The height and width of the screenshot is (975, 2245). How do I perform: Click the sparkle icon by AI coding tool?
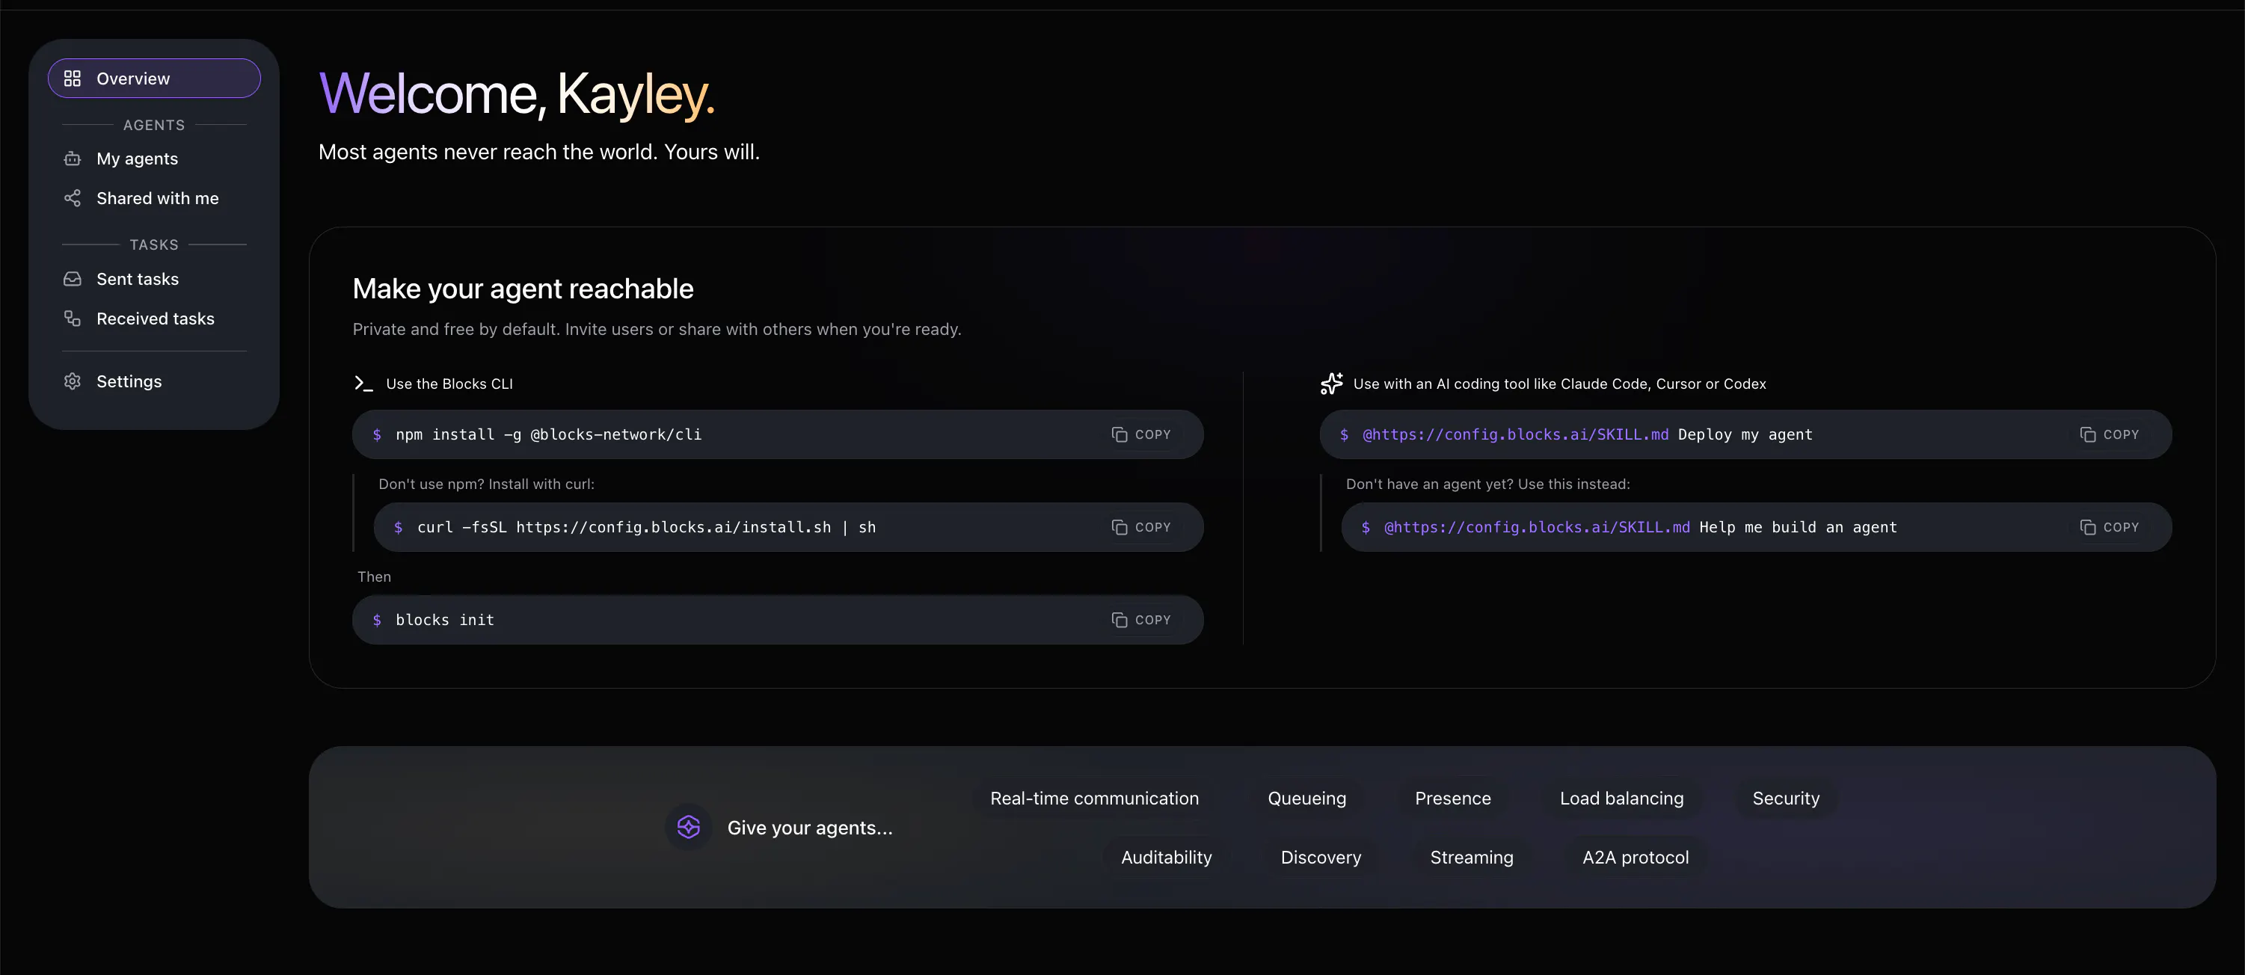[1332, 384]
